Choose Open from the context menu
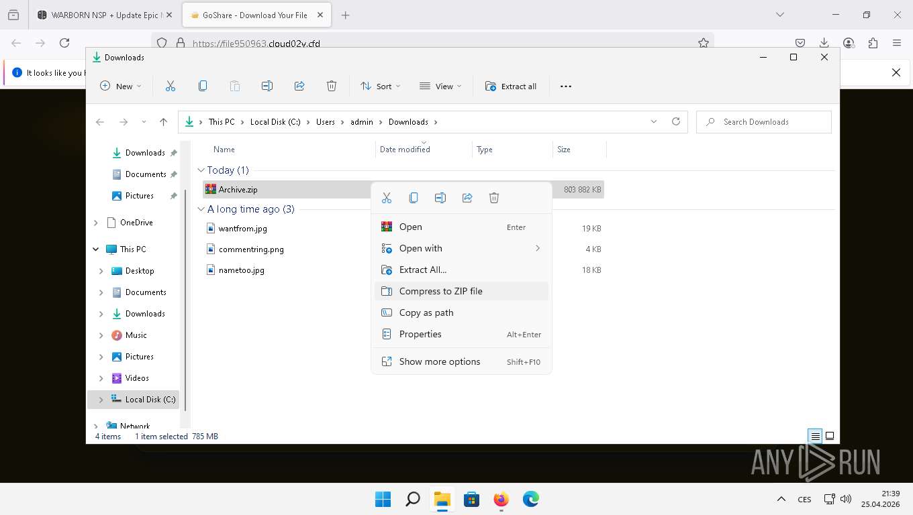Image resolution: width=913 pixels, height=515 pixels. [x=461, y=227]
